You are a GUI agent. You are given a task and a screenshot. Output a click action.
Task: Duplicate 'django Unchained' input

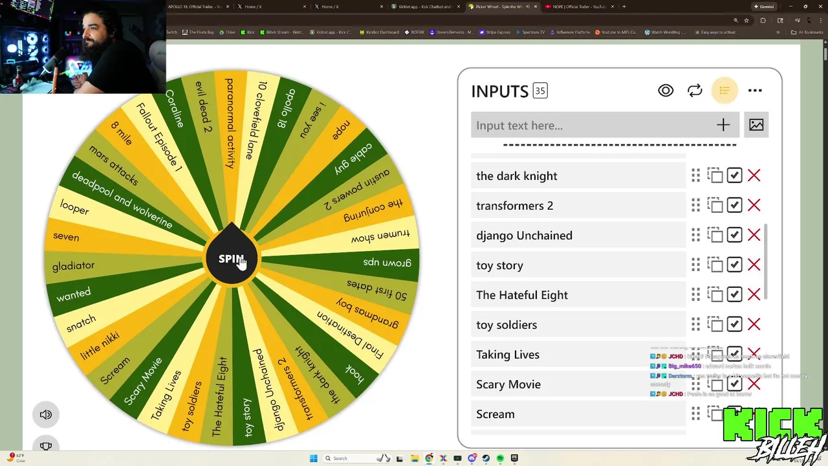(x=715, y=235)
